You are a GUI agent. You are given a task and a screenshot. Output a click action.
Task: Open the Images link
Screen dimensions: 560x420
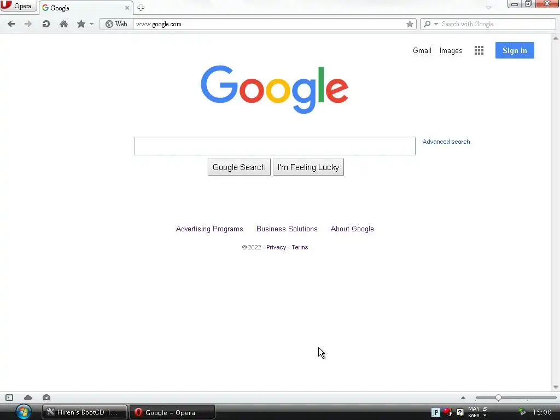451,50
